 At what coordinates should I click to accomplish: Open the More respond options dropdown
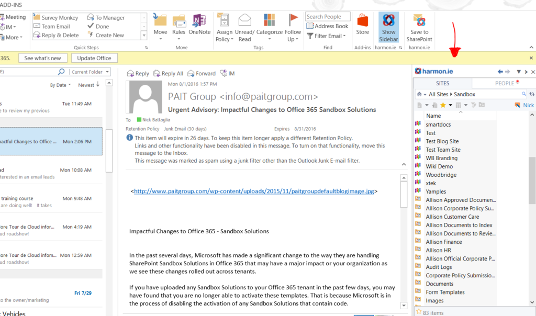click(12, 37)
